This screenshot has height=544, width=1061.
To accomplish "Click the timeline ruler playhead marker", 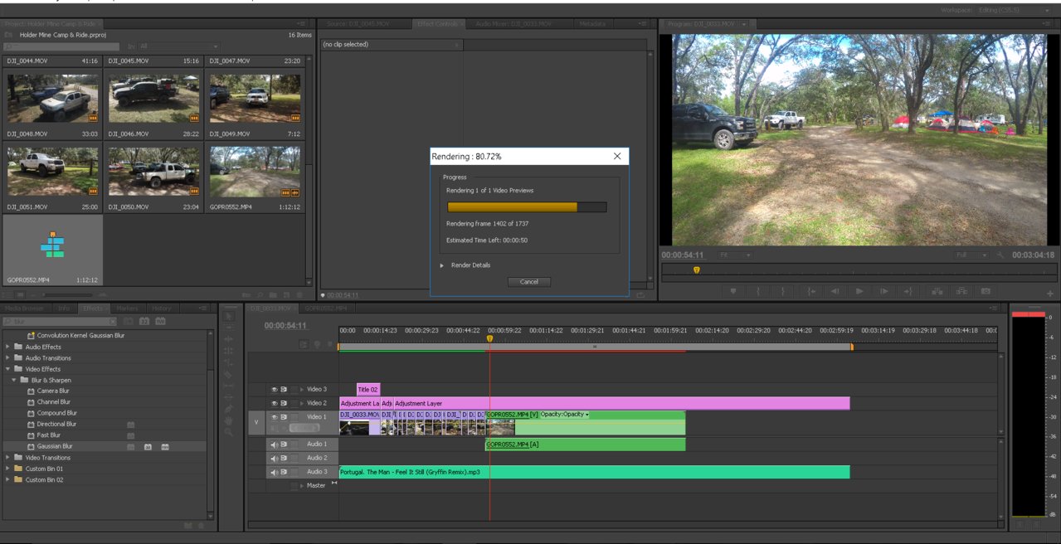I will pyautogui.click(x=489, y=338).
